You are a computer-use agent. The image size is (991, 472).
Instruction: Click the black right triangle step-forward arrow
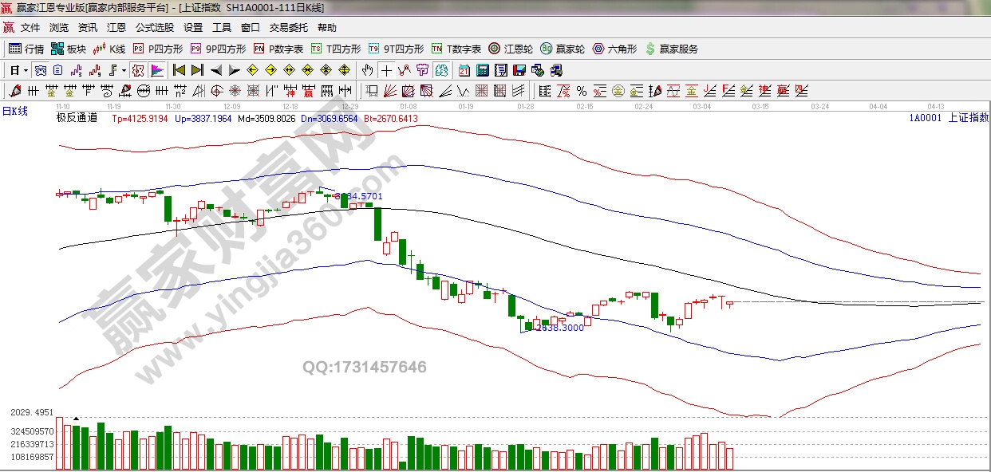(x=235, y=69)
